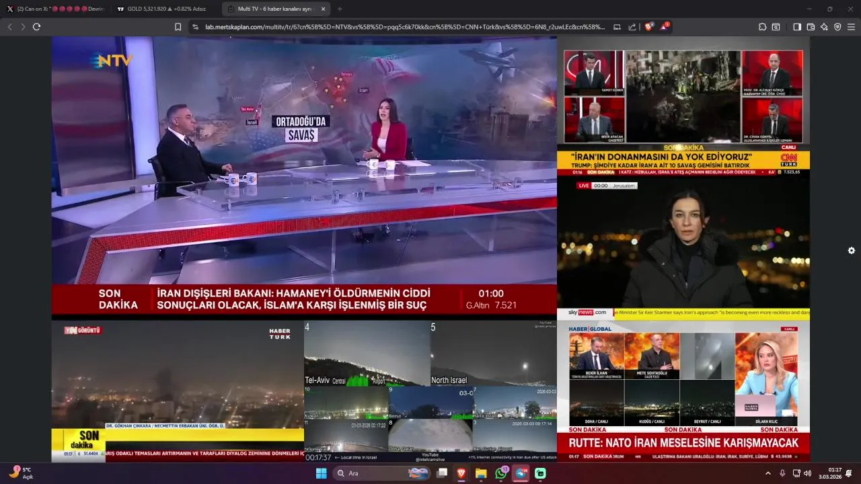861x484 pixels.
Task: Switch to the 'Can on X' tab
Action: (55, 9)
